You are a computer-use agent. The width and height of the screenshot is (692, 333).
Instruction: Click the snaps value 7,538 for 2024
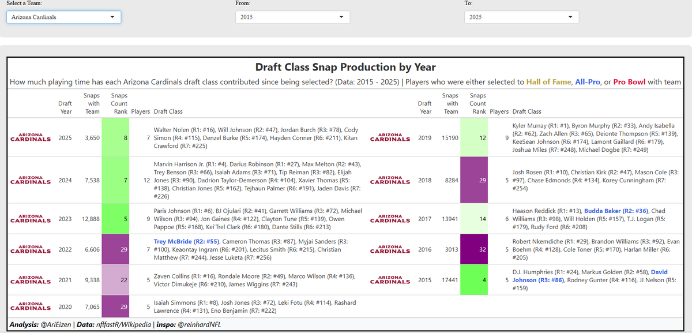click(x=92, y=180)
